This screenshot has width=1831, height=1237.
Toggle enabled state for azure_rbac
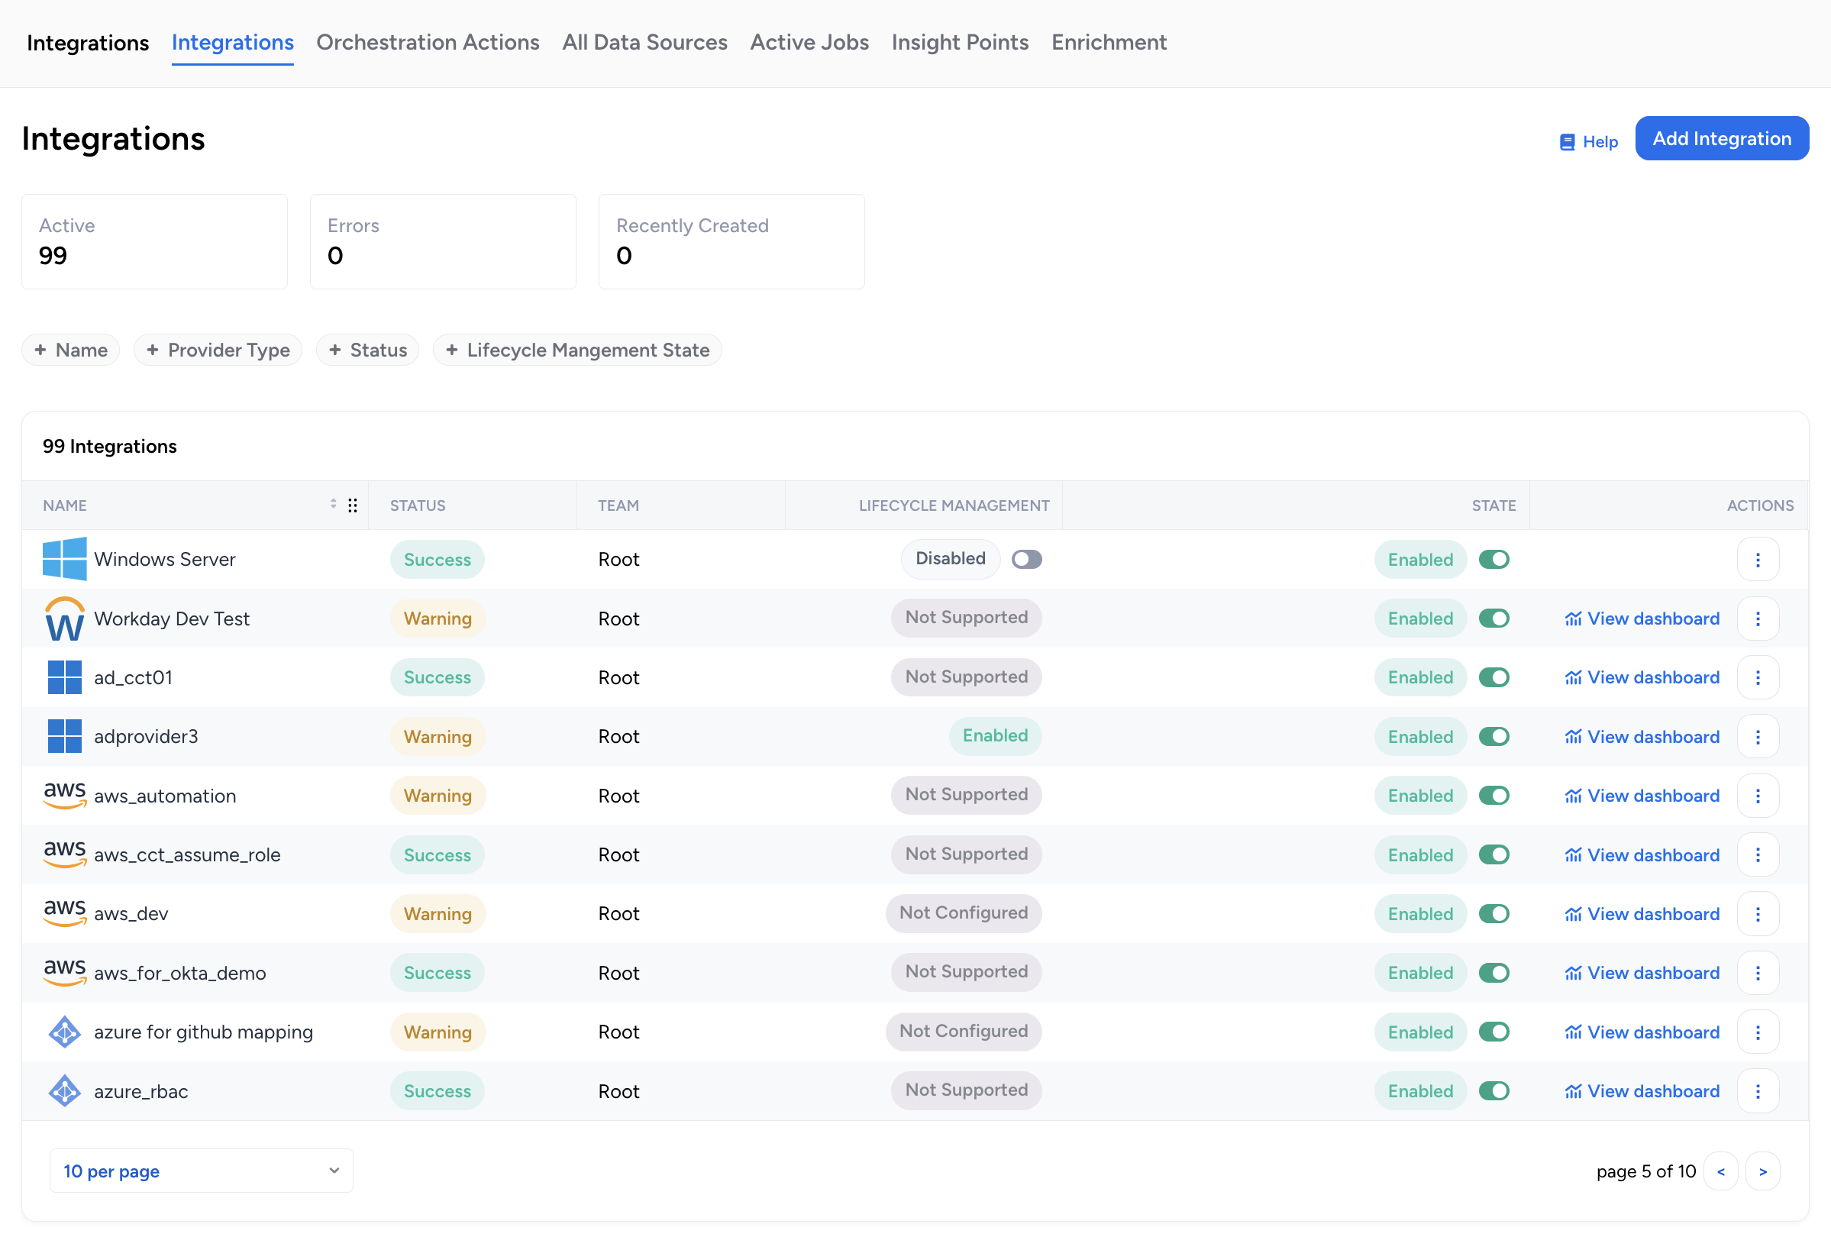(1494, 1091)
